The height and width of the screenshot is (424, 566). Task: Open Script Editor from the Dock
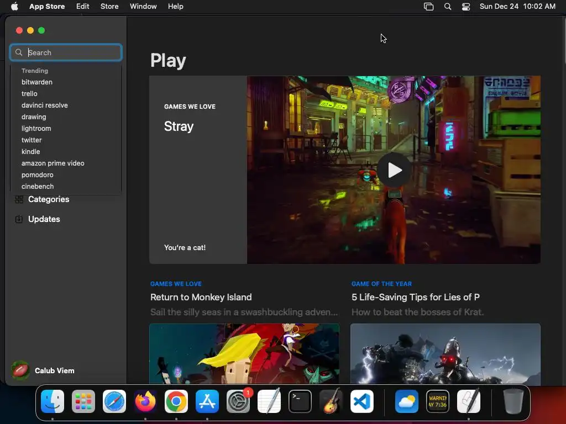tap(469, 401)
